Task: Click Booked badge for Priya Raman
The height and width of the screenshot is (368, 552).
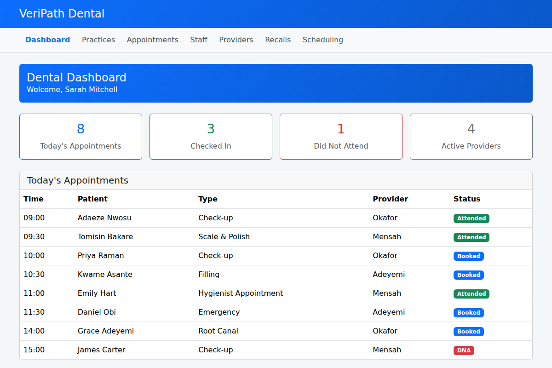Action: tap(469, 256)
